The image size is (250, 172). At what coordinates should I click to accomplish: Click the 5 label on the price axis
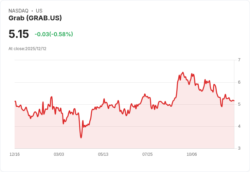click(x=239, y=104)
